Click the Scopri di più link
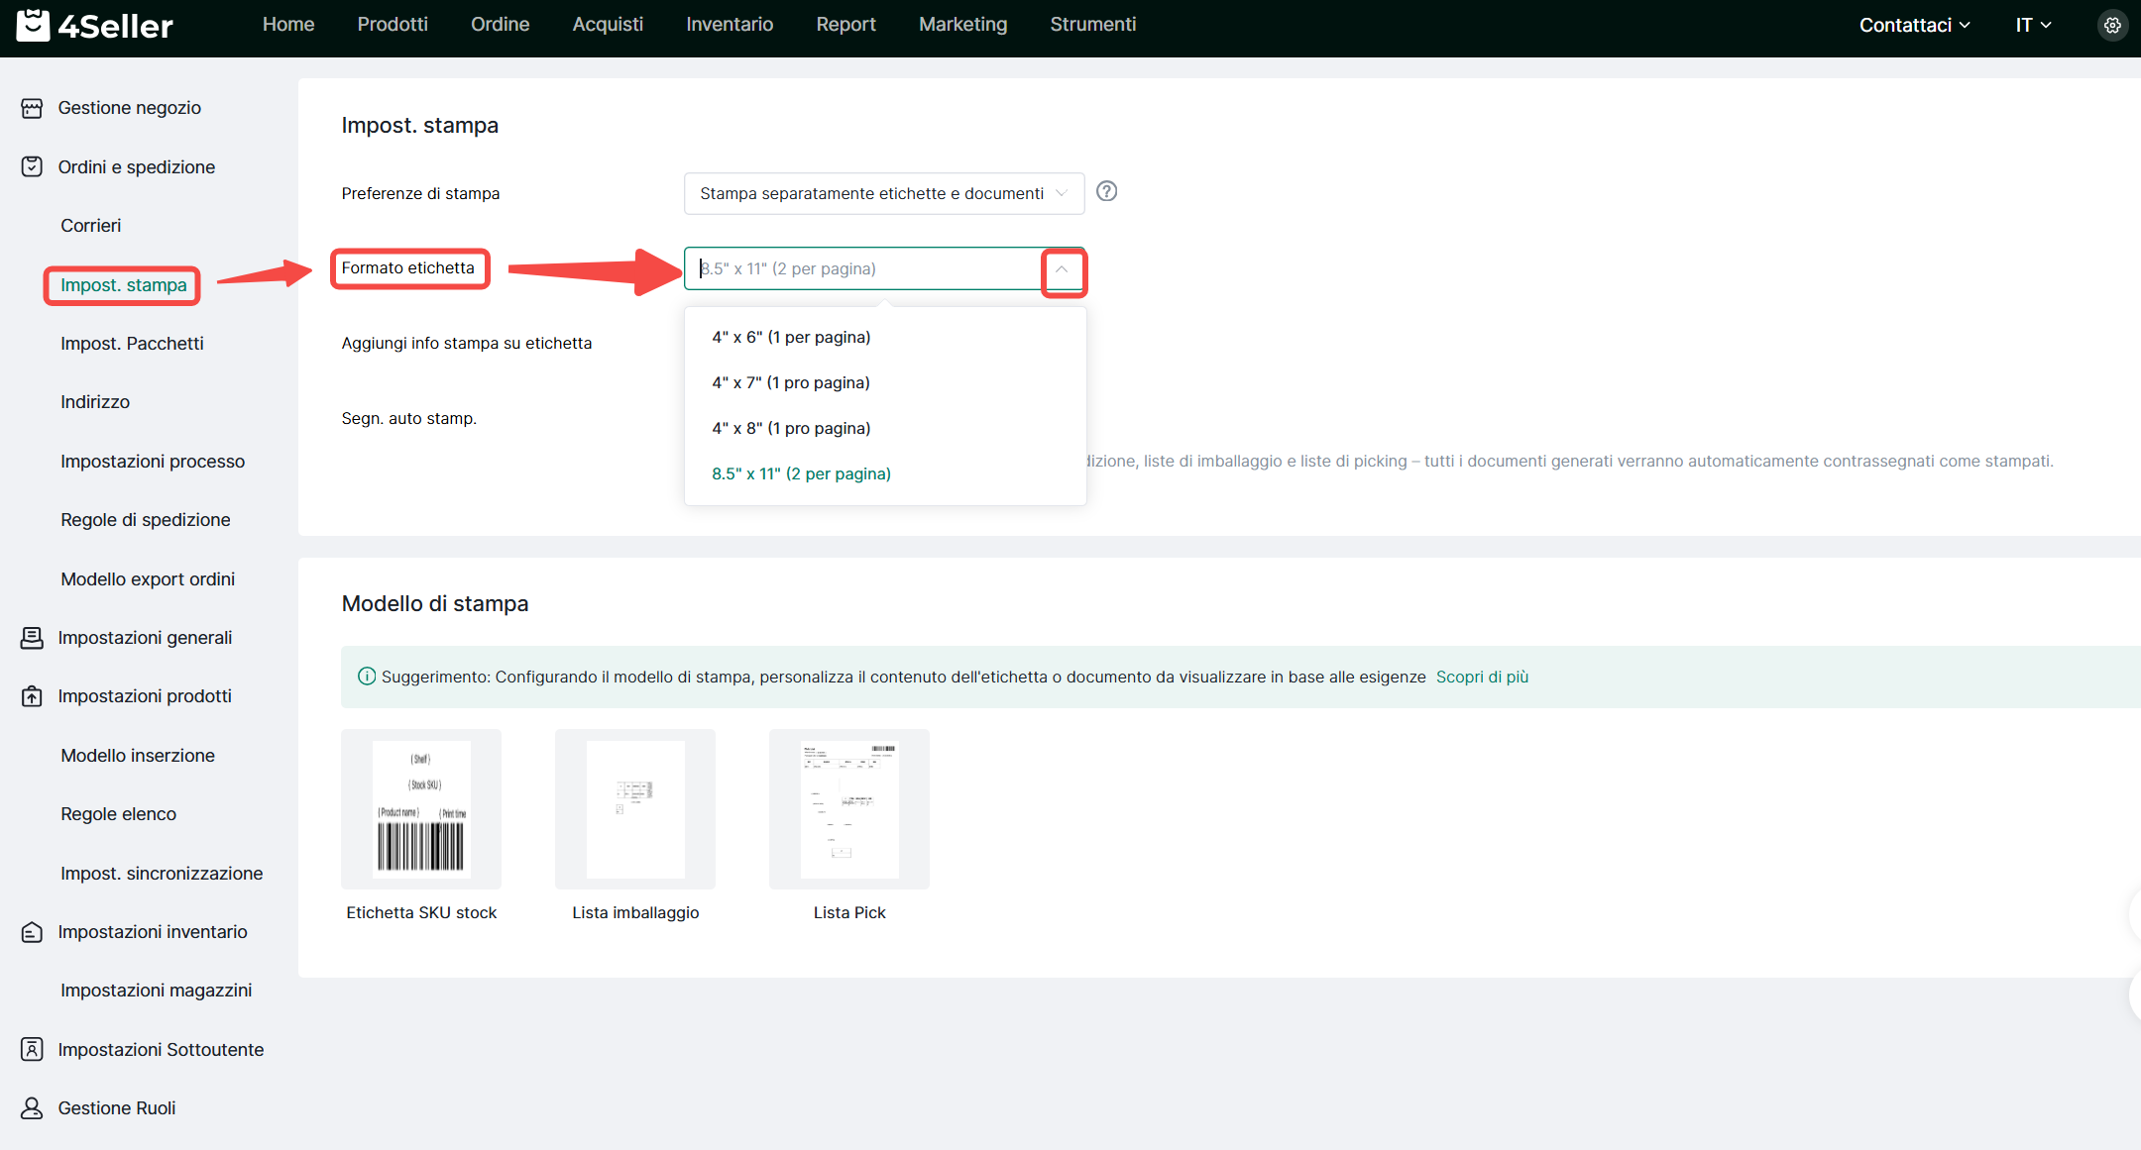 [1482, 677]
